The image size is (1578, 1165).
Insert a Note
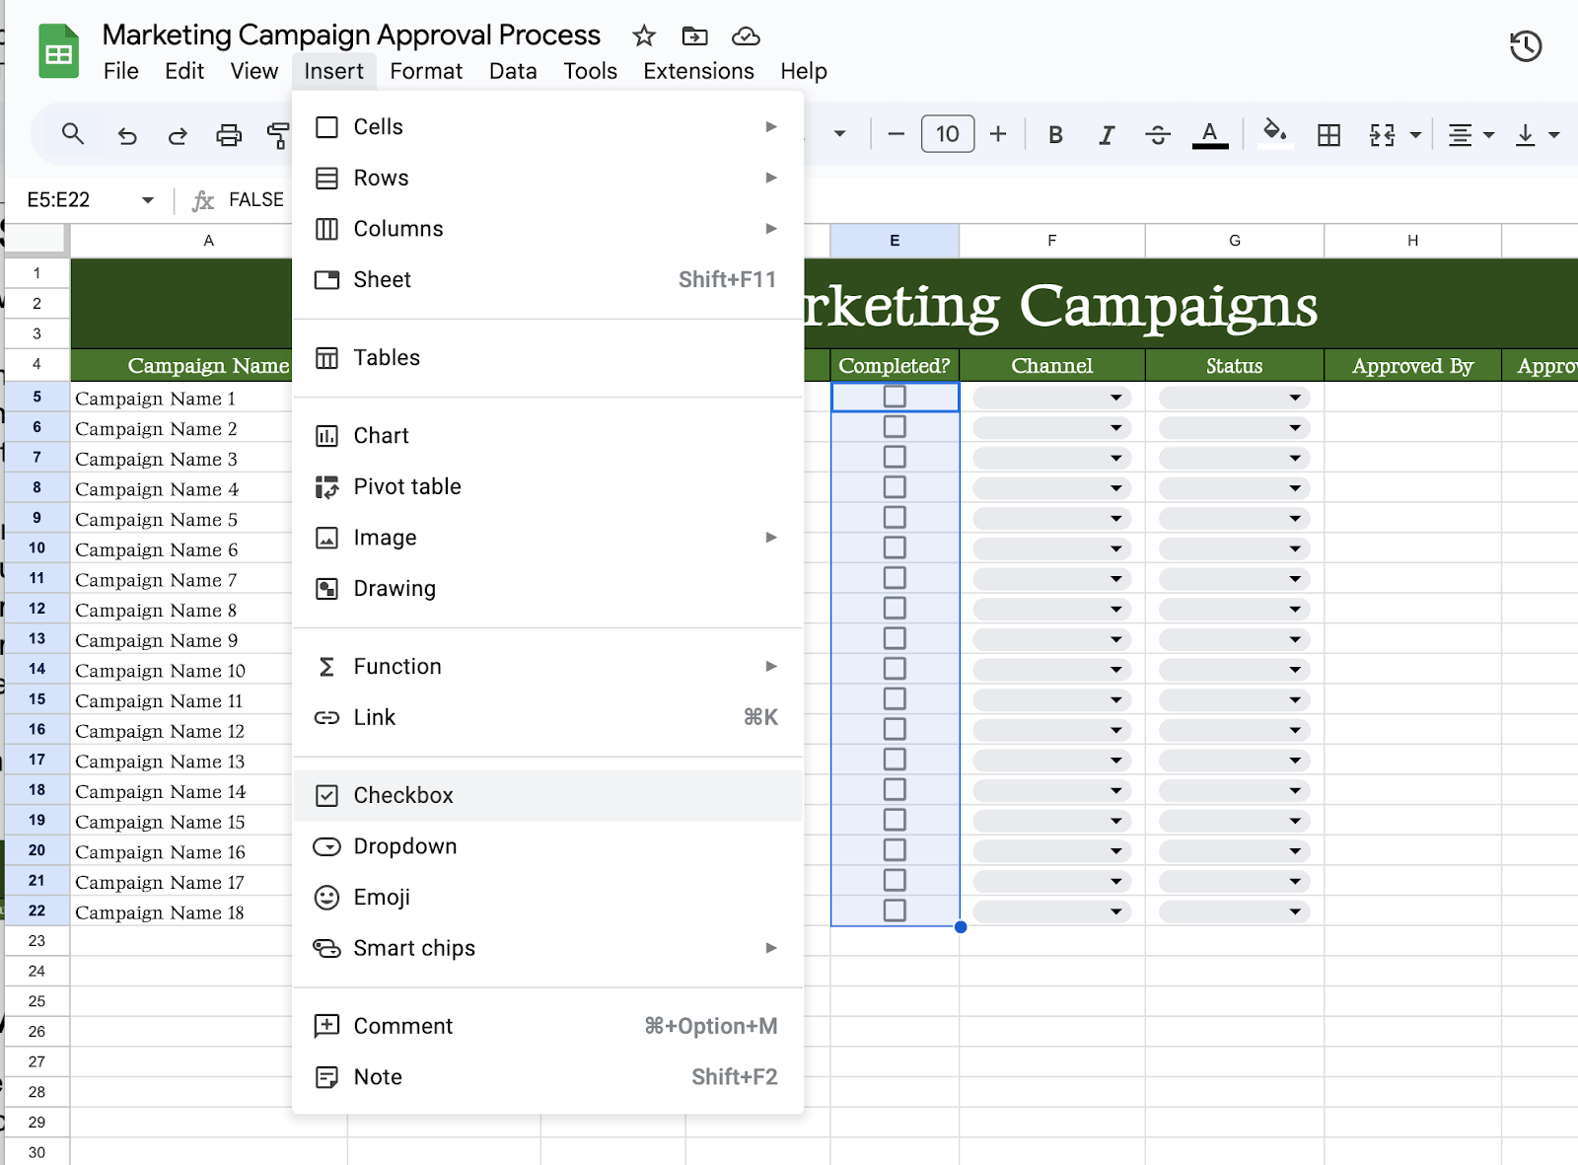547,1077
